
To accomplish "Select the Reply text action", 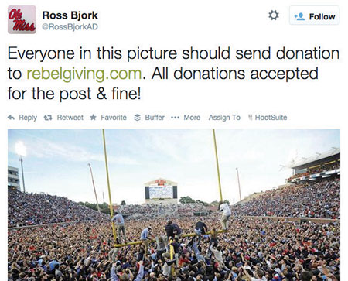I will tap(28, 118).
